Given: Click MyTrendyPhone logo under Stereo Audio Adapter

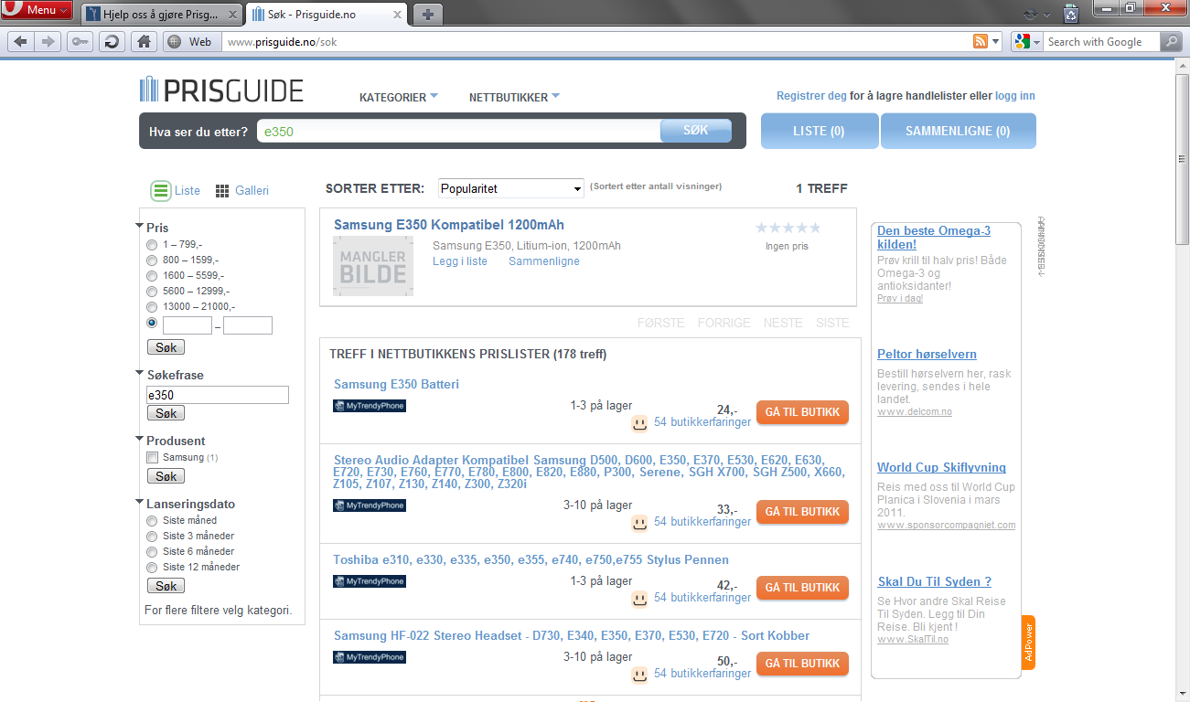Looking at the screenshot, I should pyautogui.click(x=370, y=505).
